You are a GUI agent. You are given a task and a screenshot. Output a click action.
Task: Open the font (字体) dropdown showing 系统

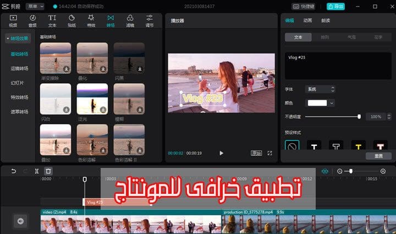(x=320, y=89)
